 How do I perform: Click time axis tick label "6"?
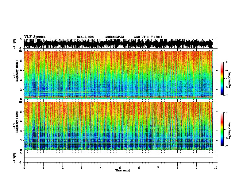pyautogui.click(x=139, y=168)
